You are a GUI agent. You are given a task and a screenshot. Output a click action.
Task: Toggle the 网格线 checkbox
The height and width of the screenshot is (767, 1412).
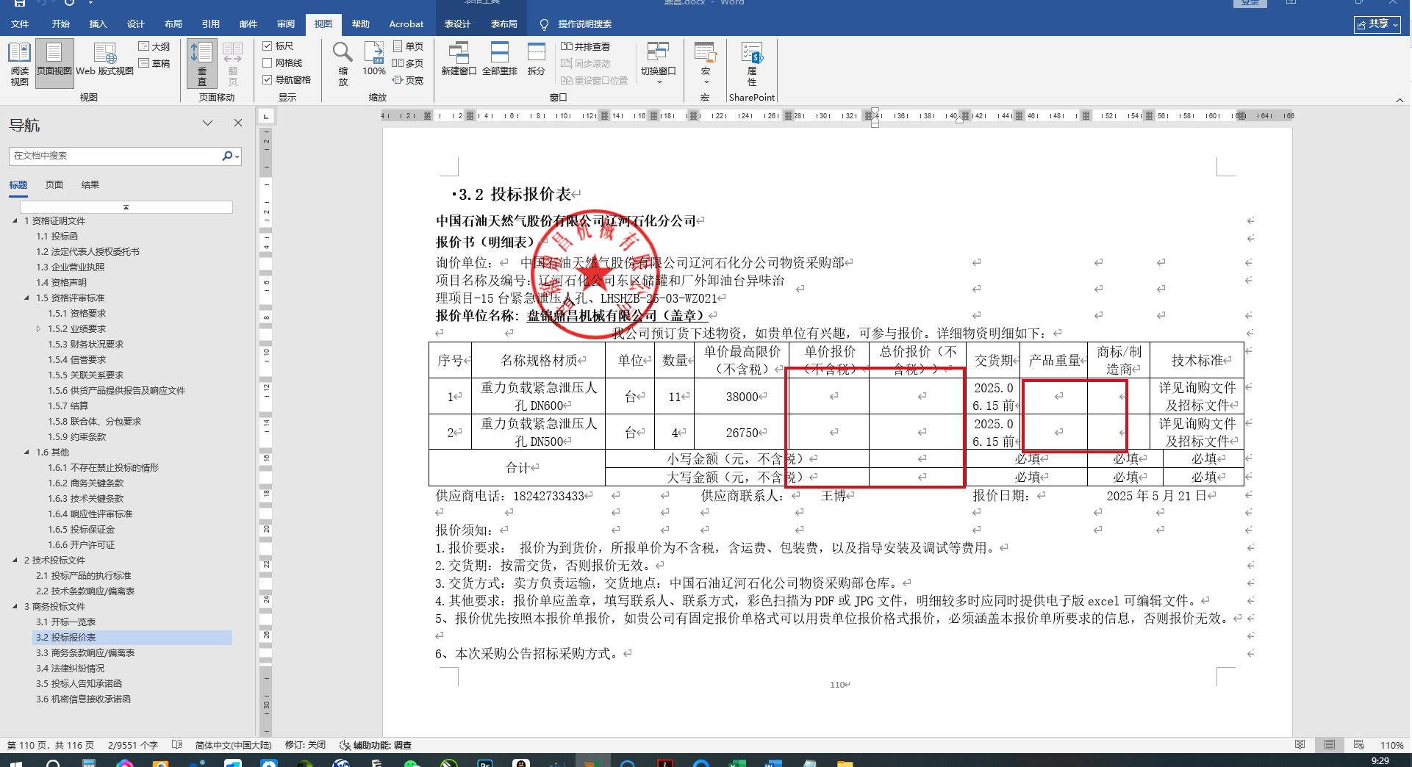click(268, 63)
